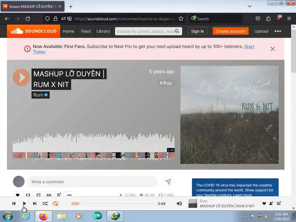Click the tracking protection shield icon
The image size is (296, 222).
(x=47, y=18)
